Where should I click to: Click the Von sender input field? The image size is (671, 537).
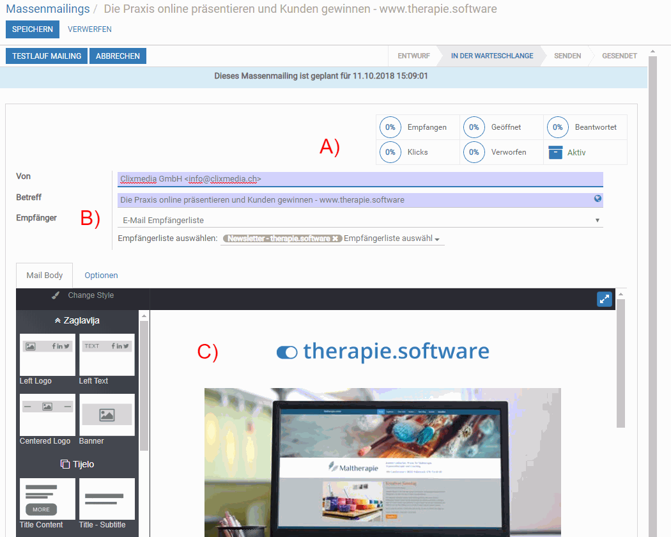(360, 179)
